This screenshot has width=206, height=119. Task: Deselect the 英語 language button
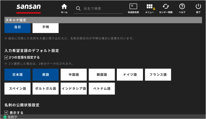pyautogui.click(x=46, y=74)
